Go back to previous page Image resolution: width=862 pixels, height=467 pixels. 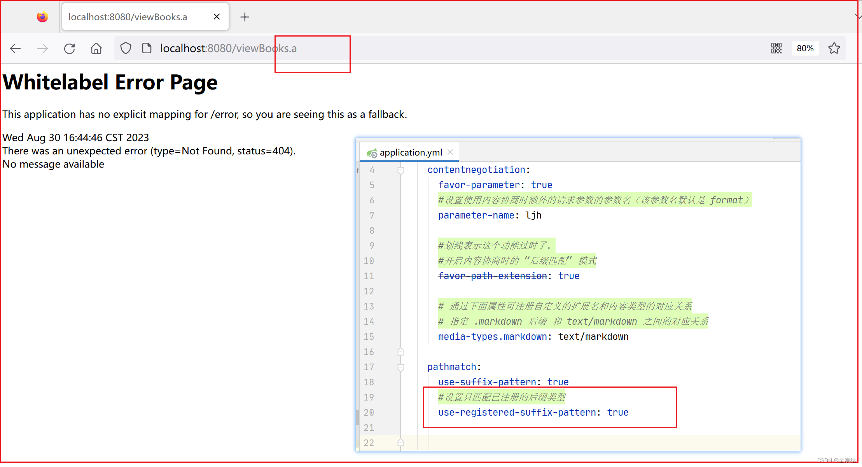[15, 49]
